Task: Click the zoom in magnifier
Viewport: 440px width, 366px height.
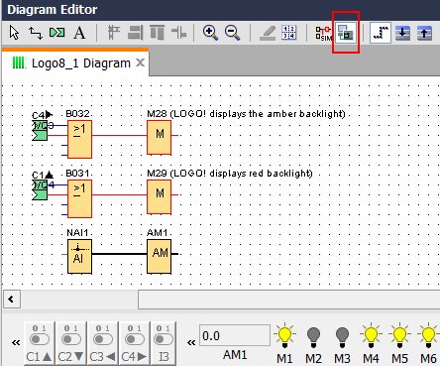Action: tap(210, 33)
